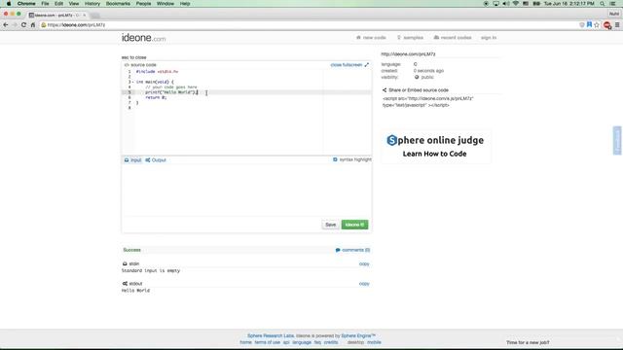
Task: Go back using browser back arrow
Action: click(6, 25)
